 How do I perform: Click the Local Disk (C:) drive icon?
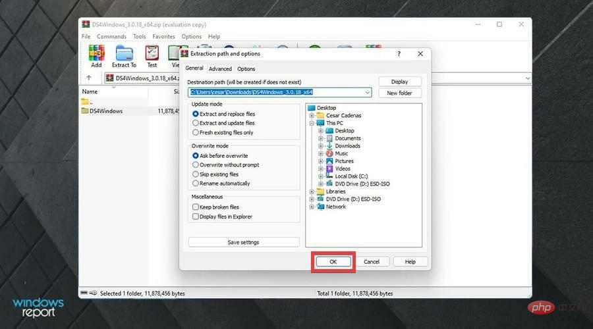(329, 176)
